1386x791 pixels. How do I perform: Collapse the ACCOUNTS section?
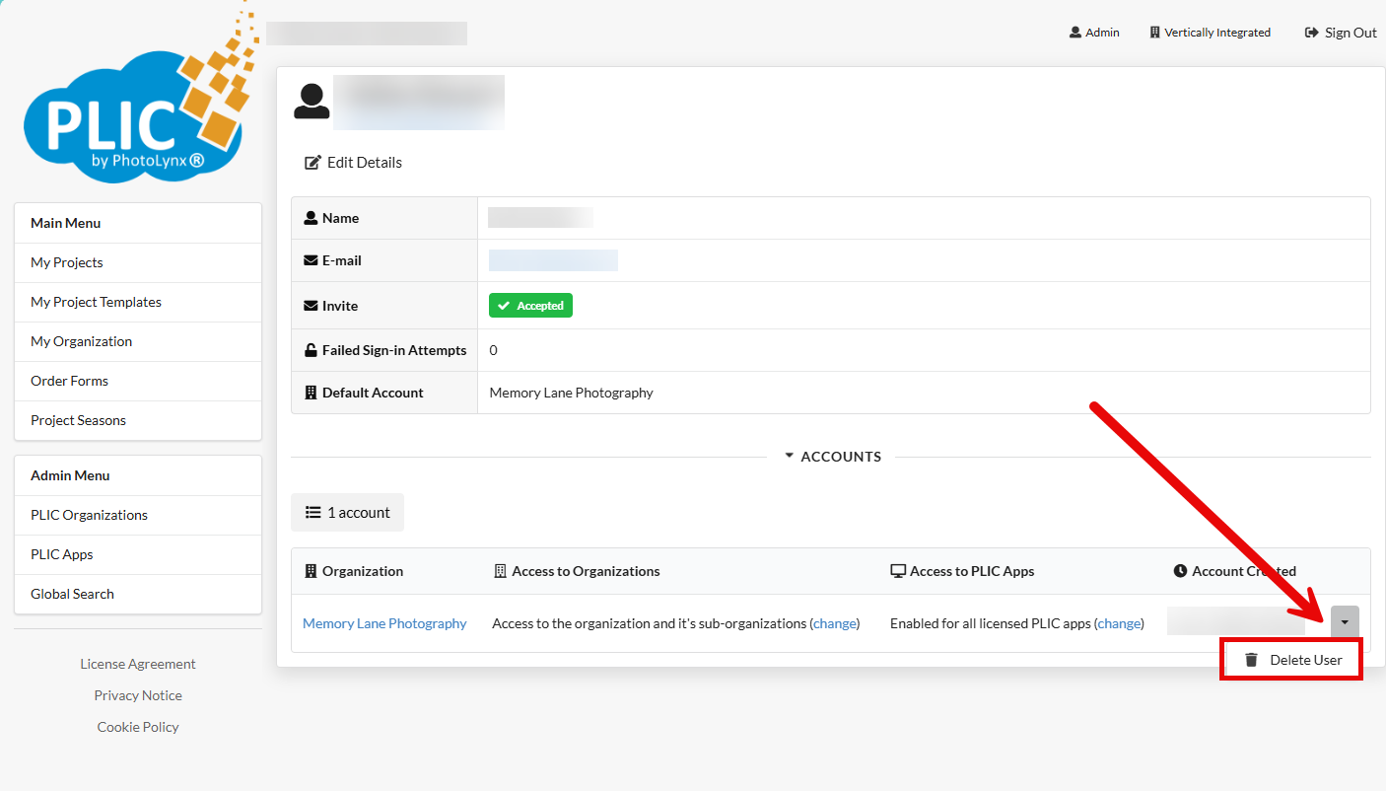click(x=833, y=457)
